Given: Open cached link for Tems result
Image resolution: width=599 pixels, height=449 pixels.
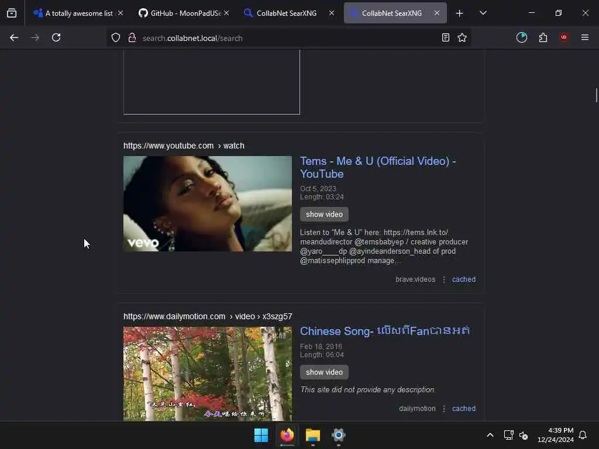Looking at the screenshot, I should coord(464,279).
